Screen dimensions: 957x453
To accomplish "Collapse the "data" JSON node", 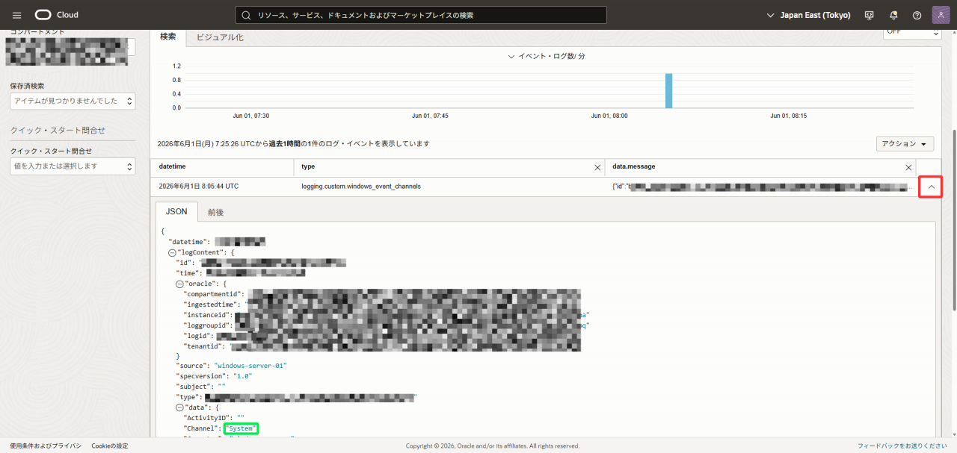I will click(x=179, y=407).
